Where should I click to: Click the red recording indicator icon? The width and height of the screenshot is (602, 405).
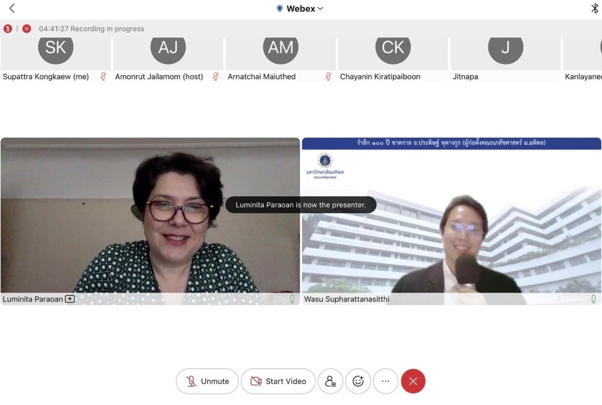click(26, 28)
